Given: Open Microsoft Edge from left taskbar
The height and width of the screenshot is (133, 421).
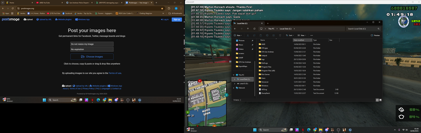Looking at the screenshot, I should point(98,100).
